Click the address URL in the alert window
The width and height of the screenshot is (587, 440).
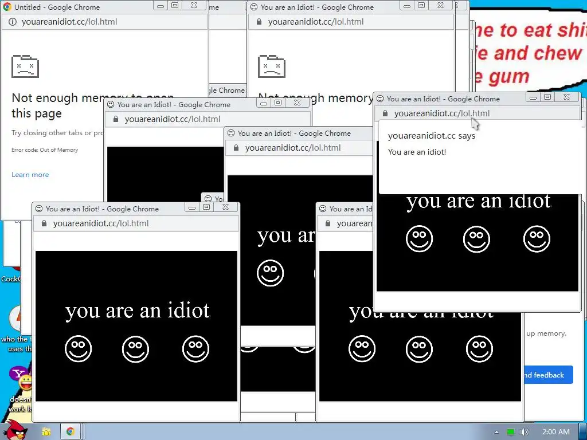pos(442,113)
